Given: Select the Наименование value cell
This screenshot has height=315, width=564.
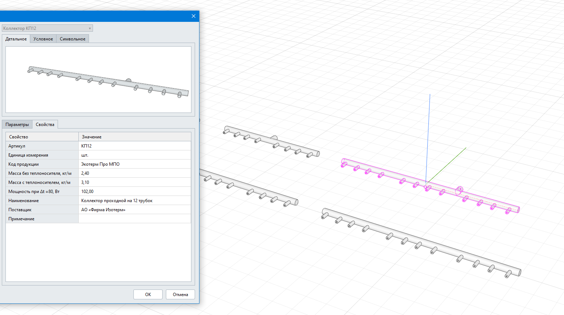Looking at the screenshot, I should coord(134,201).
